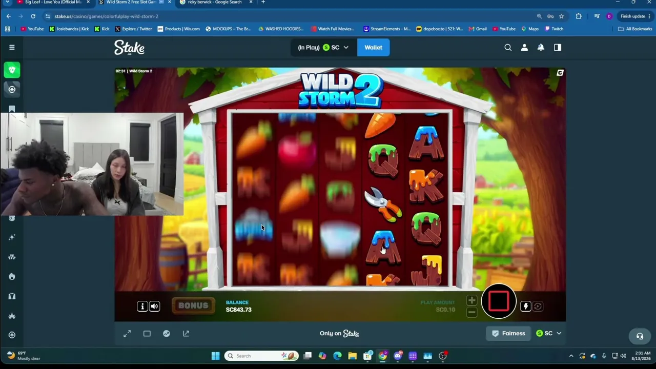
Task: Reload the current page
Action: tap(33, 16)
